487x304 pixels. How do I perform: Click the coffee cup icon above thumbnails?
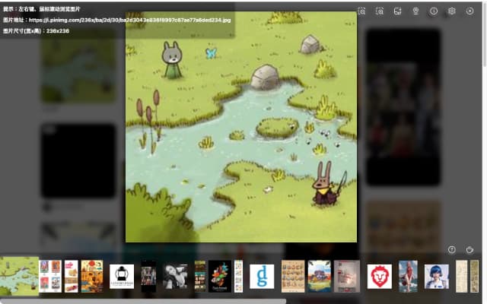[469, 249]
